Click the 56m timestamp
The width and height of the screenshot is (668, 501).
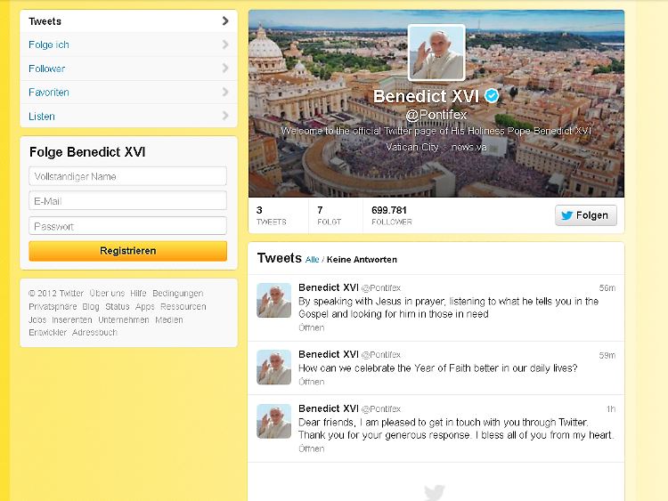coord(607,288)
